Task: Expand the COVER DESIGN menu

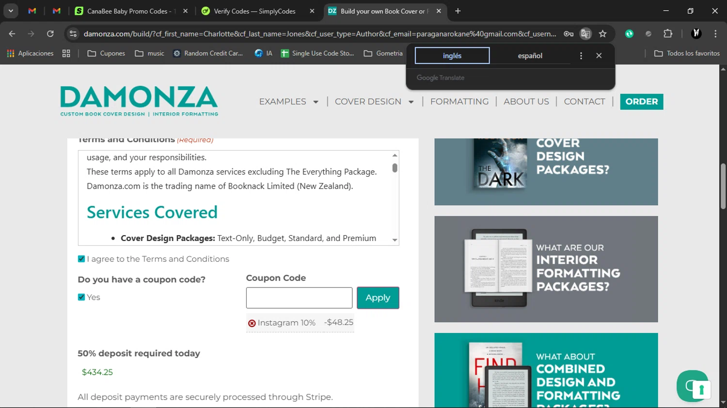Action: pyautogui.click(x=374, y=102)
